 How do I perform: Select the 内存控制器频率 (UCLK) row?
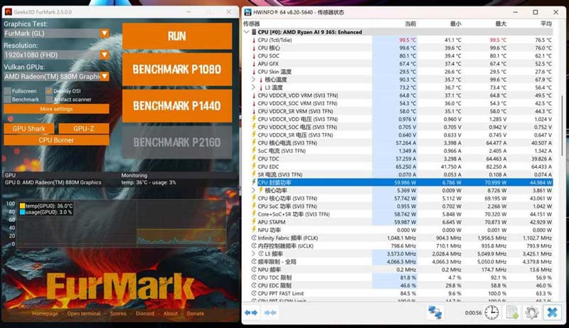point(402,245)
